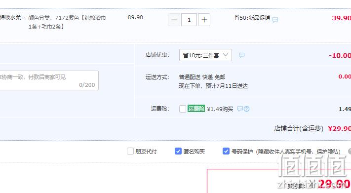
Task: Click the store total ¥29.90
Action: (340, 128)
